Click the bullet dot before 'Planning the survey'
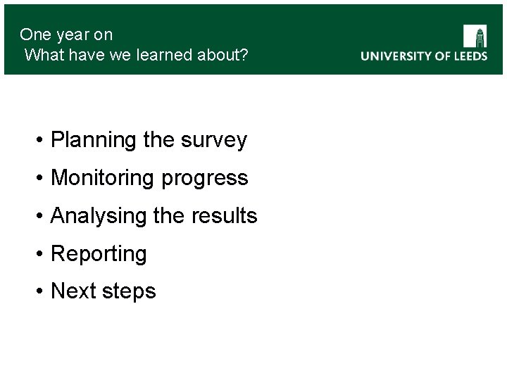 tap(41, 141)
